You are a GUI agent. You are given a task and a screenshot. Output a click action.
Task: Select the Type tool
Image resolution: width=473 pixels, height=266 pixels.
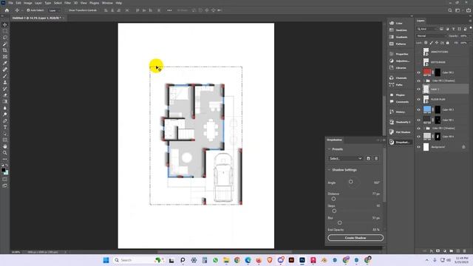click(5, 127)
